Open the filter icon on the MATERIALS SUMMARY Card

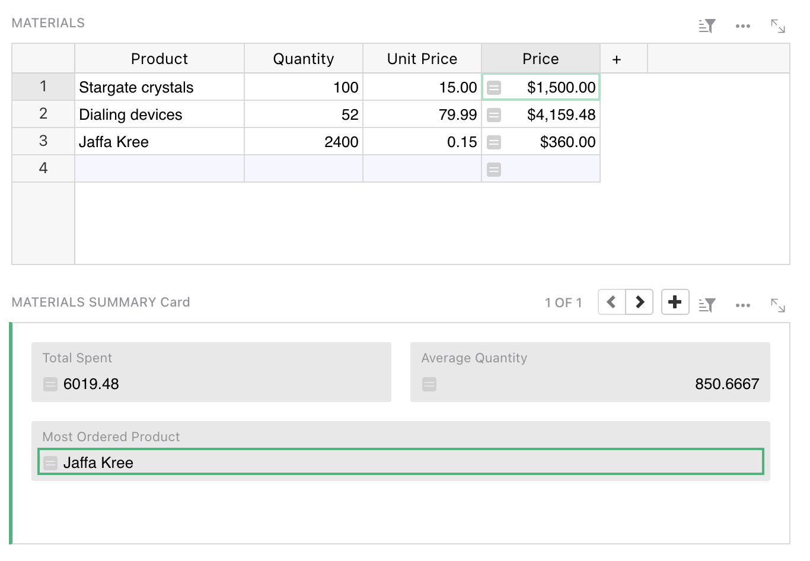707,302
